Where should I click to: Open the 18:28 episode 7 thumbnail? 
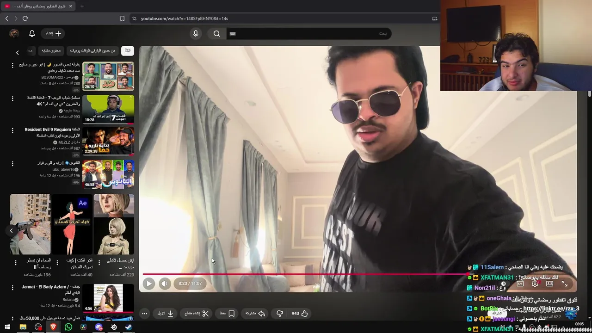pyautogui.click(x=108, y=109)
